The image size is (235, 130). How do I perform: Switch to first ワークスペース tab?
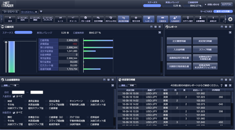(x=10, y=12)
